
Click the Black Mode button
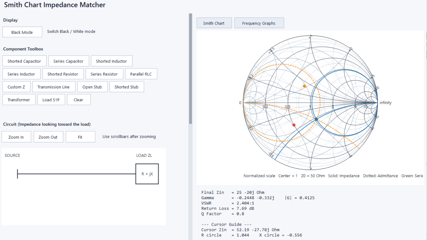(x=22, y=32)
